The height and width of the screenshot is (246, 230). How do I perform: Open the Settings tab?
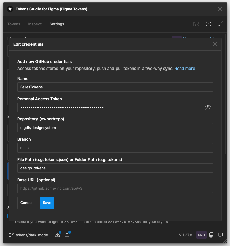point(57,24)
